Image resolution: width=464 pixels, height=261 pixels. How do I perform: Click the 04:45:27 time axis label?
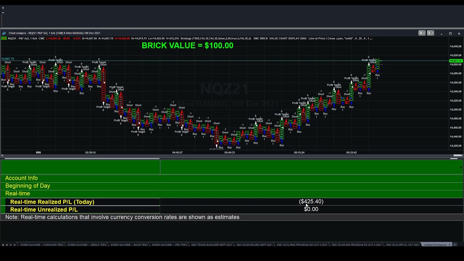click(x=177, y=153)
